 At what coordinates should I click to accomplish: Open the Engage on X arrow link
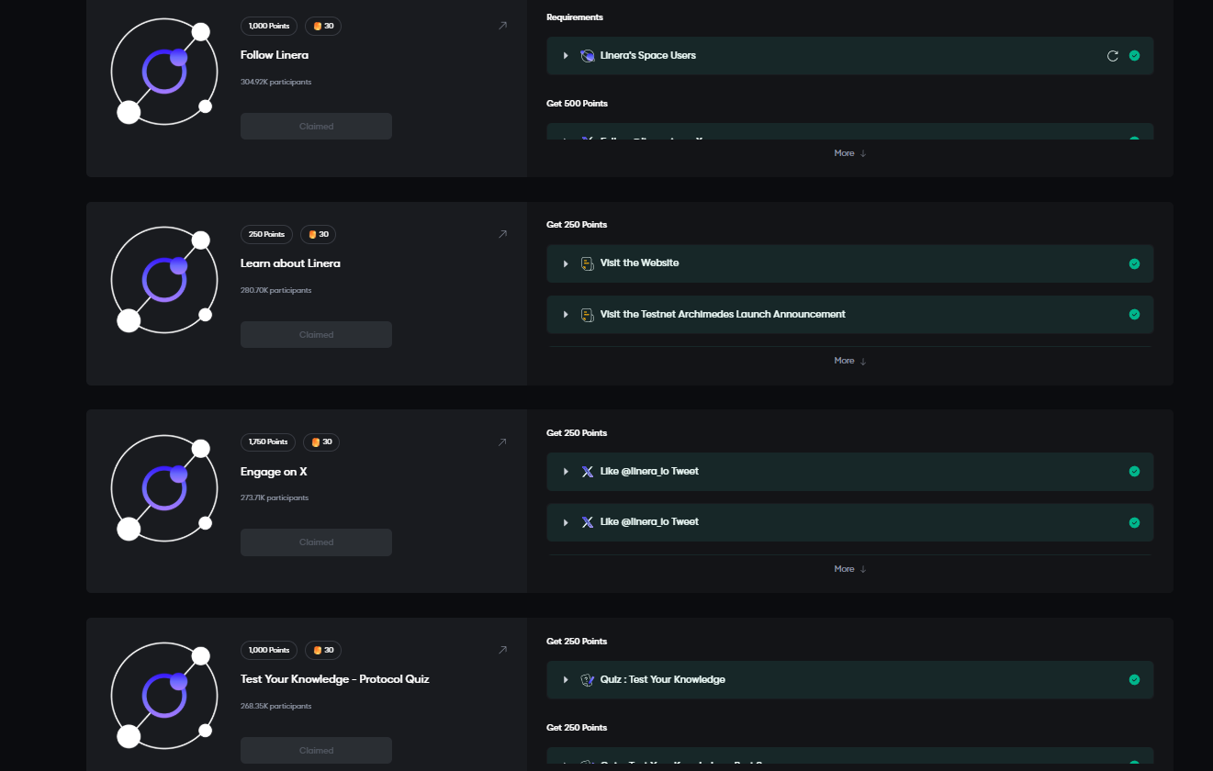point(502,442)
